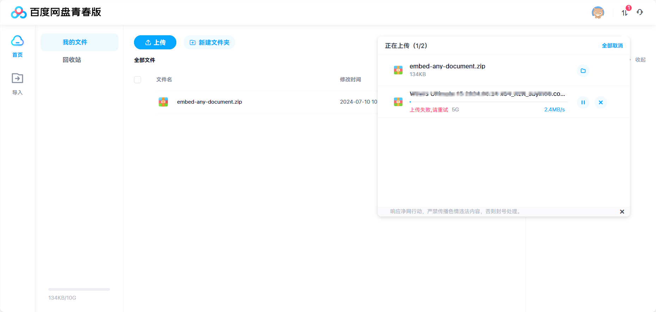Screen dimensions: 656x312
Task: Toggle the select-all files checkbox
Action: (x=138, y=80)
